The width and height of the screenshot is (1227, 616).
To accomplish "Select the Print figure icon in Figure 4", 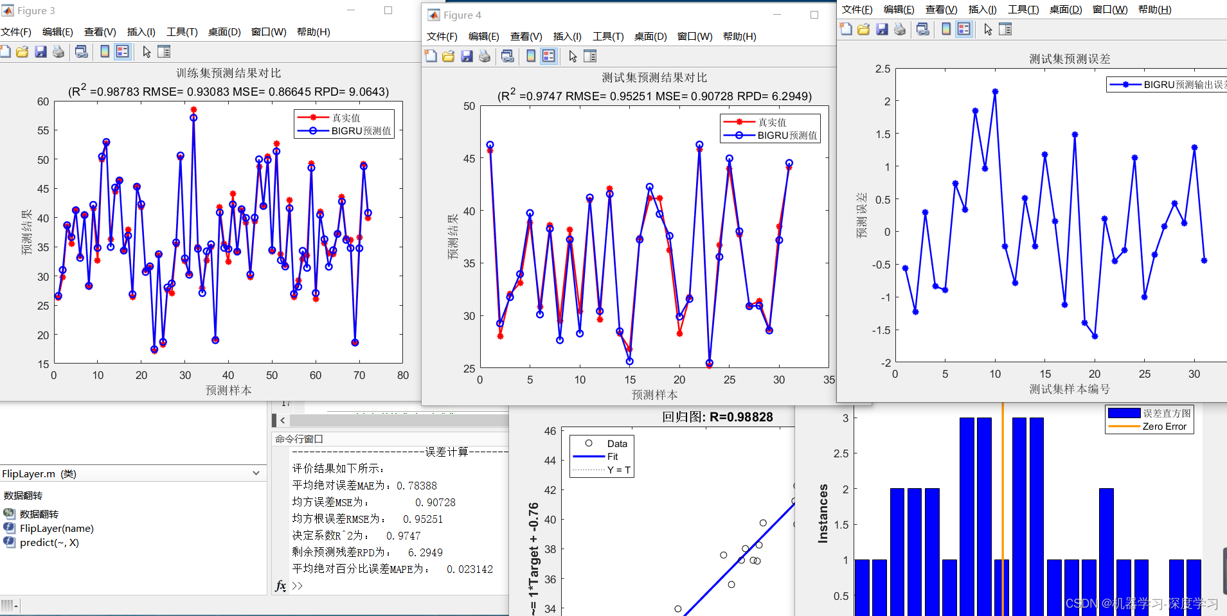I will coord(484,56).
